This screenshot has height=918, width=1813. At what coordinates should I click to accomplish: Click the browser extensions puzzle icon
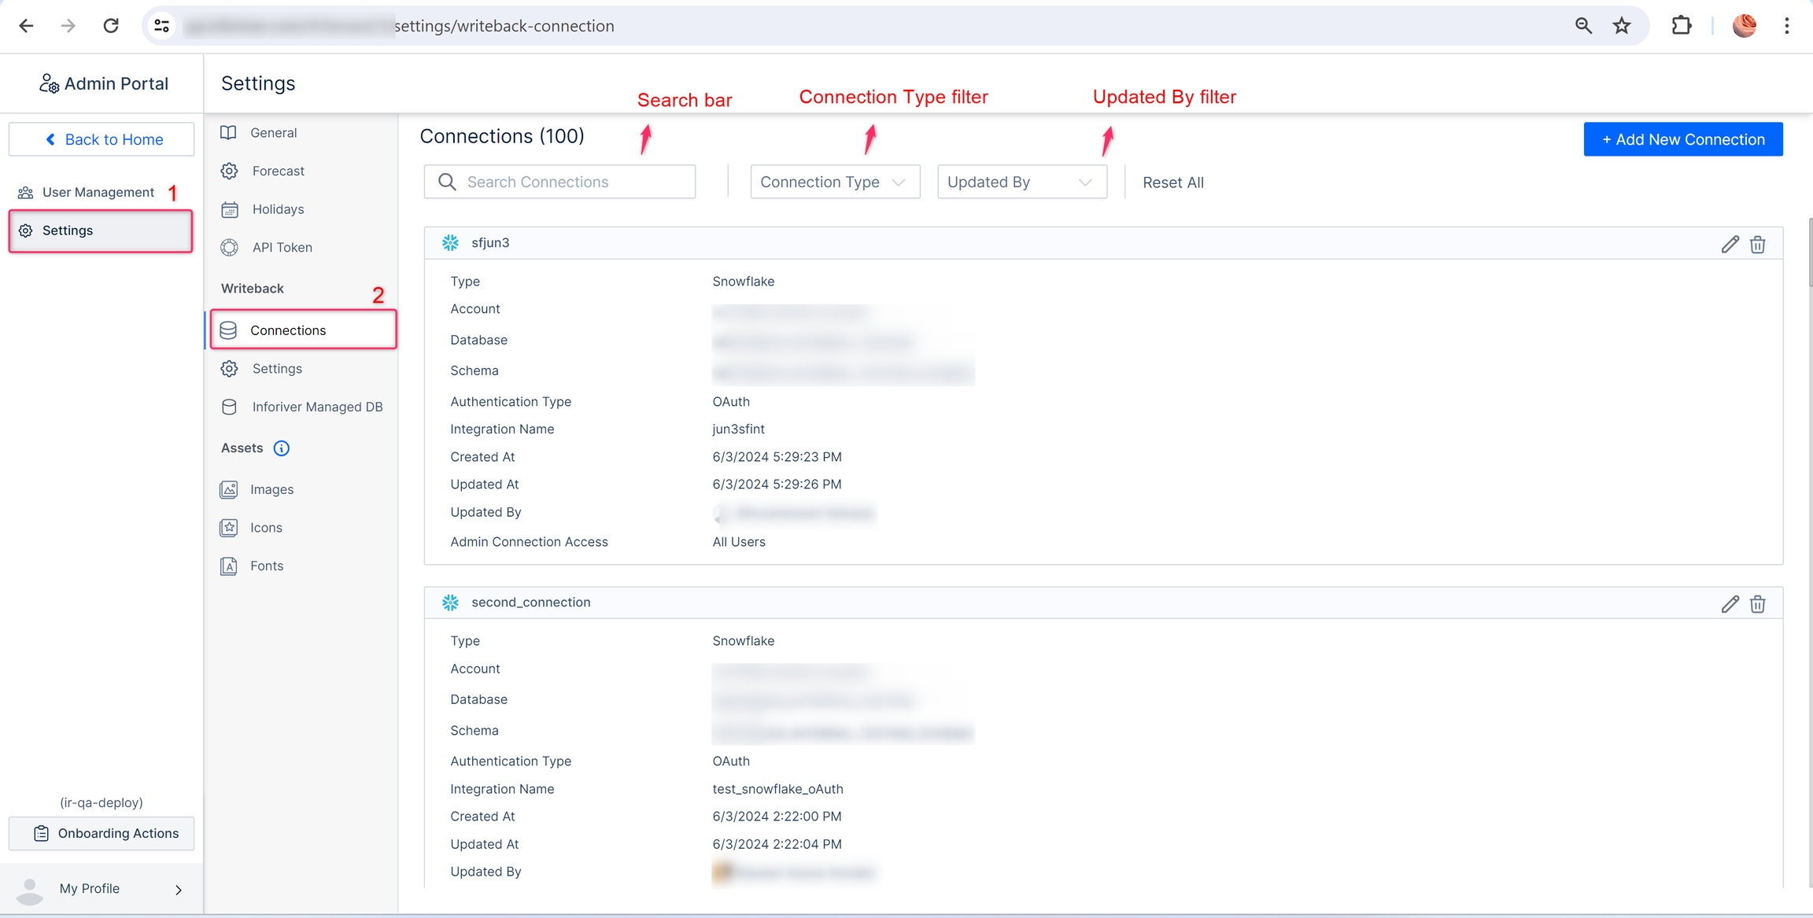pyautogui.click(x=1682, y=26)
